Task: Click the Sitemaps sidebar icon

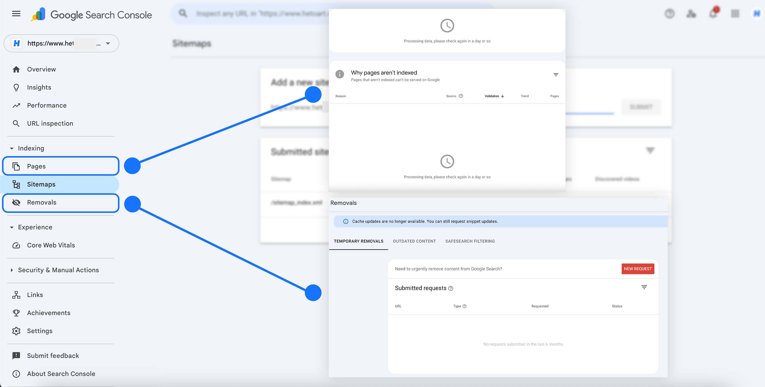Action: [x=16, y=184]
